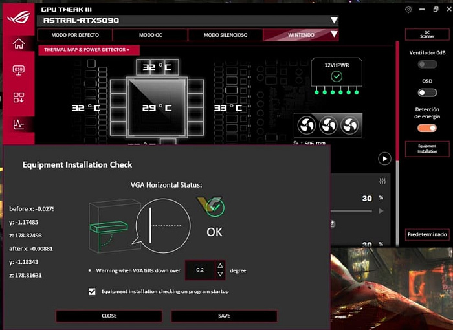Click the 32 °C left thermal reading
453x330 pixels.
coord(86,108)
